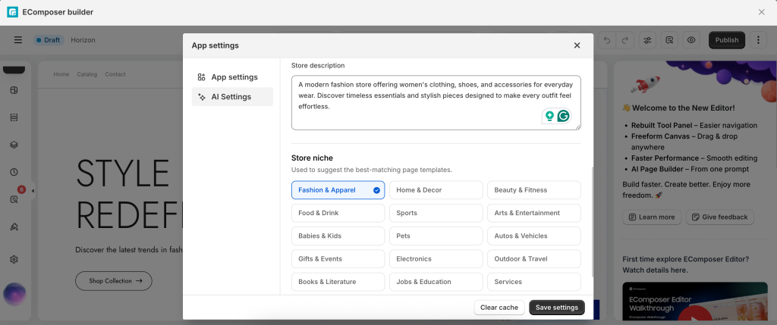
Task: Open the hamburger menu in editor toolbar
Action: (18, 40)
